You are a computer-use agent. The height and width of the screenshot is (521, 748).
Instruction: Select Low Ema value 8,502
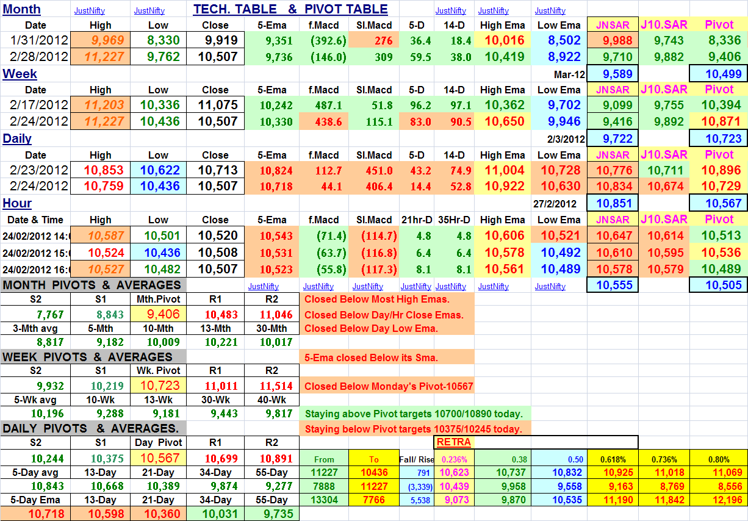(559, 41)
